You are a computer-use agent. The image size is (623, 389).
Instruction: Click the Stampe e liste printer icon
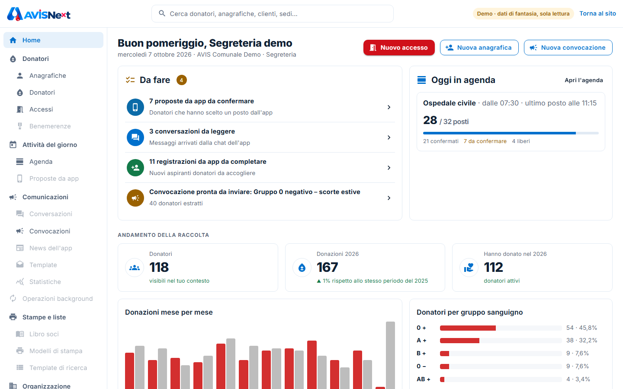pyautogui.click(x=13, y=317)
